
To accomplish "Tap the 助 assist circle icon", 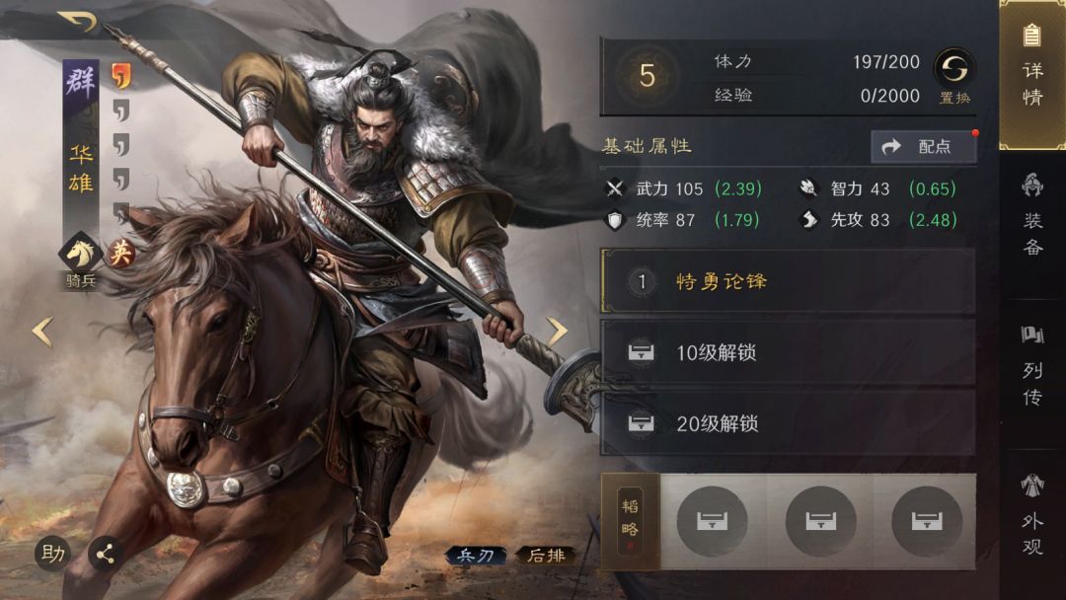I will (52, 554).
